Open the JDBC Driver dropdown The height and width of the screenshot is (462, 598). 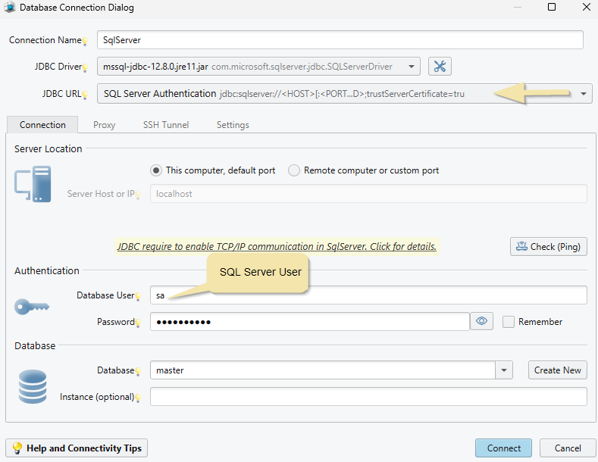412,67
